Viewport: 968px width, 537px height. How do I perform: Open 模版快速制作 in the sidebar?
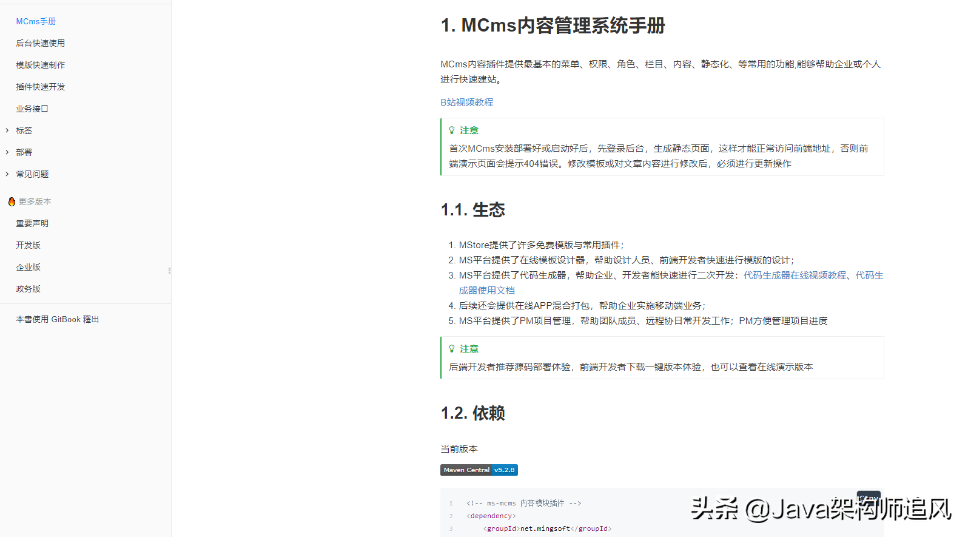[x=40, y=65]
